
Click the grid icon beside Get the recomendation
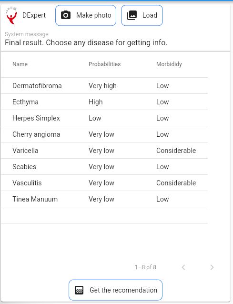pos(79,290)
